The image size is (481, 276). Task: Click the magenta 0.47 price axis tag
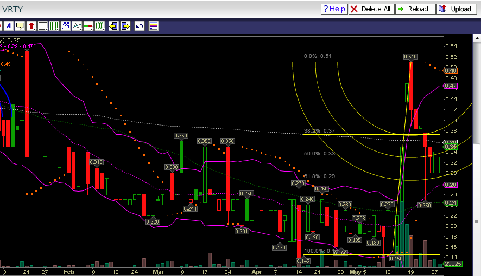[451, 86]
